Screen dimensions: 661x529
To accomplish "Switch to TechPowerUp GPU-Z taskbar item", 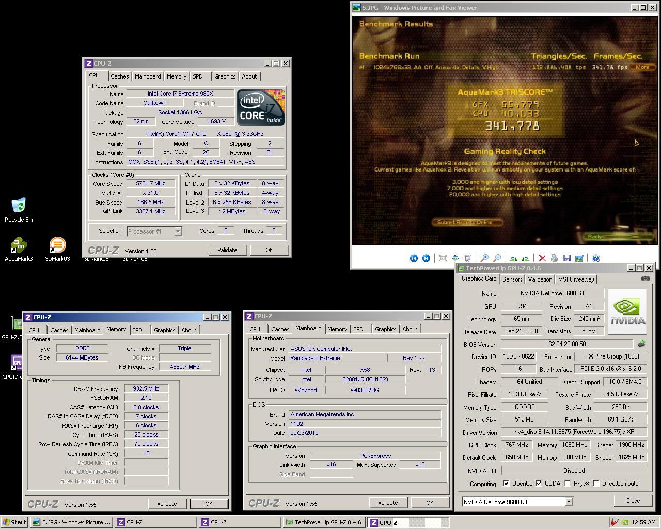I will point(324,522).
